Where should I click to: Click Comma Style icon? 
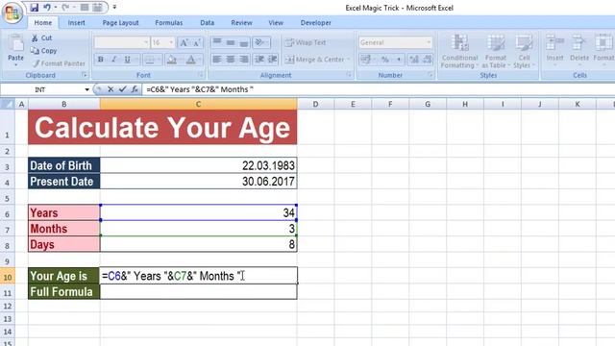point(399,60)
